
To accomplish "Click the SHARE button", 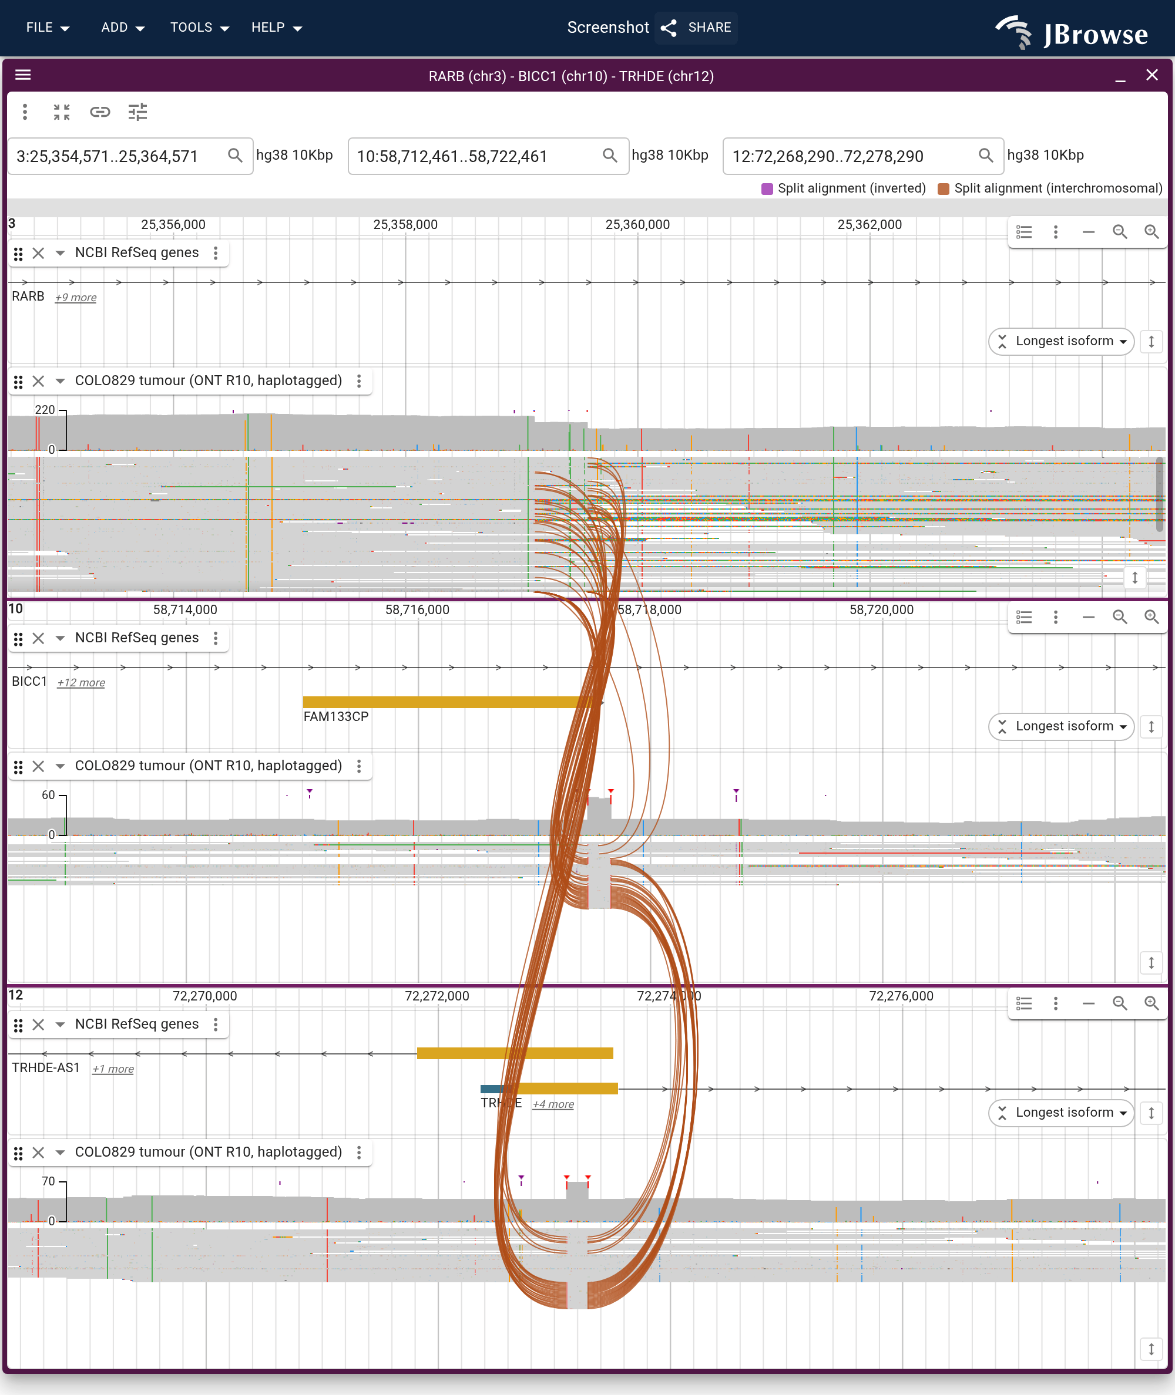I will [x=696, y=27].
